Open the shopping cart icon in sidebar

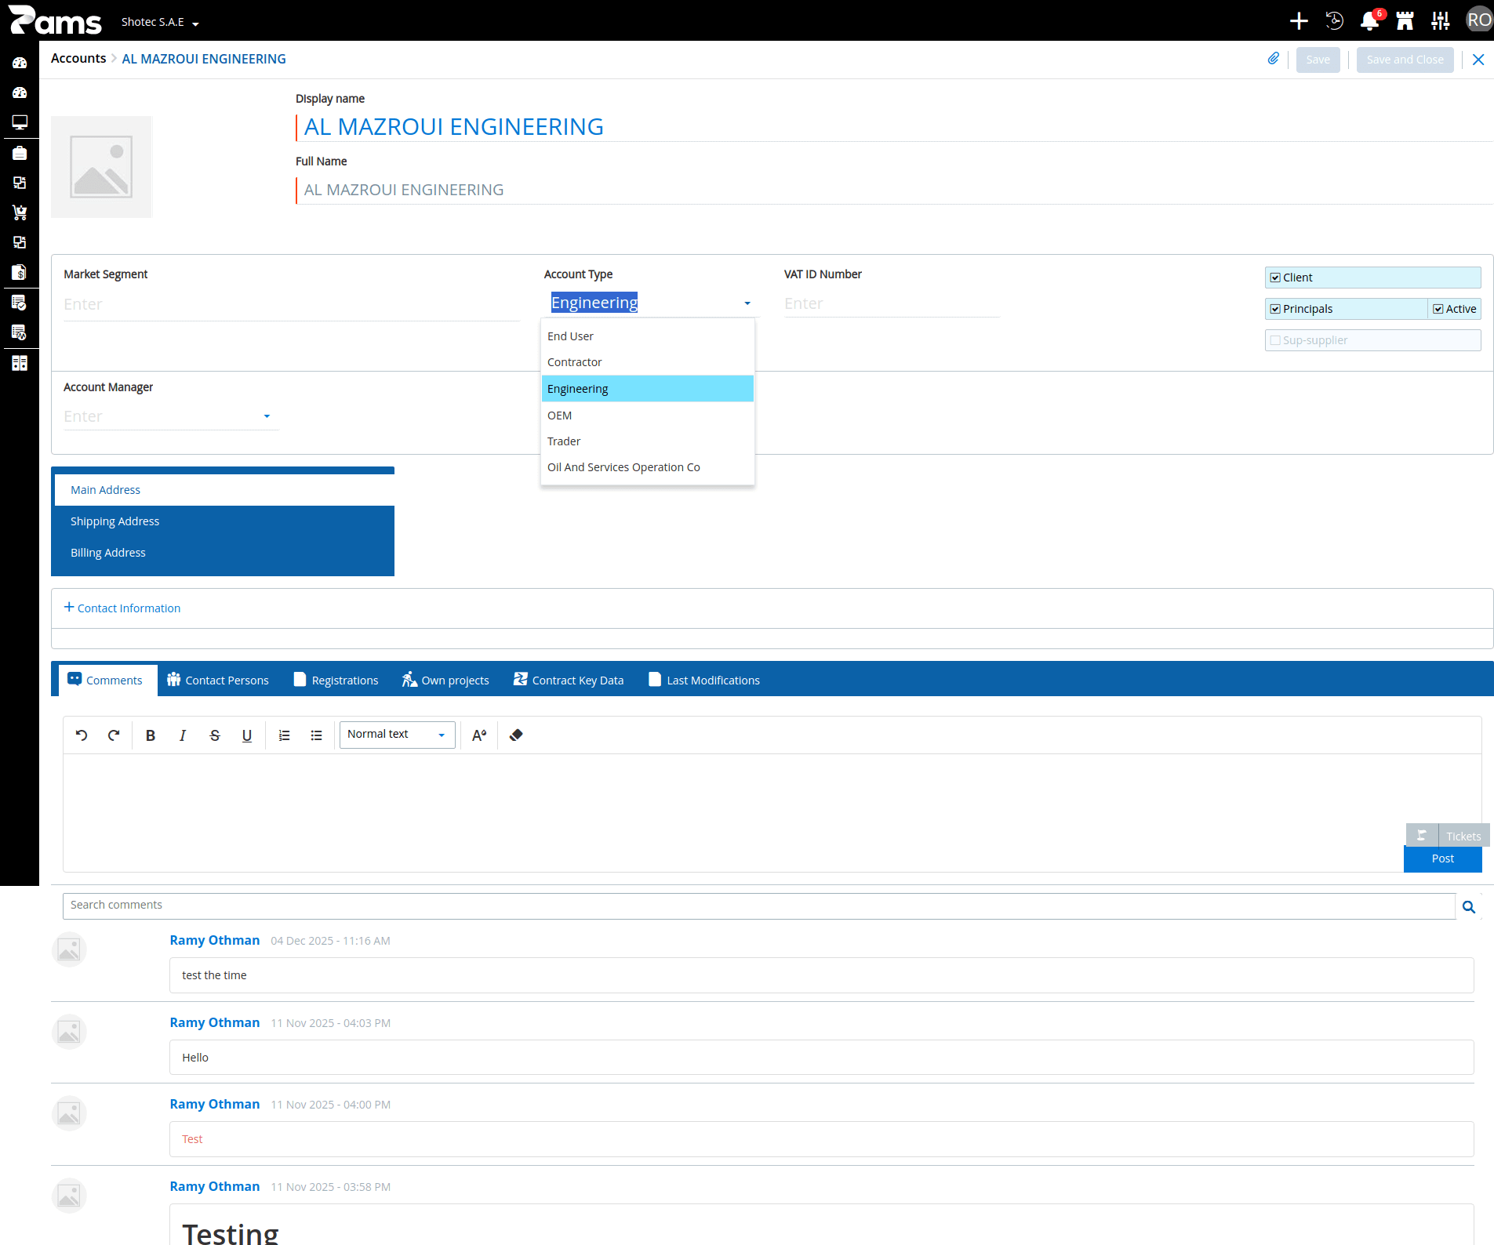(20, 212)
